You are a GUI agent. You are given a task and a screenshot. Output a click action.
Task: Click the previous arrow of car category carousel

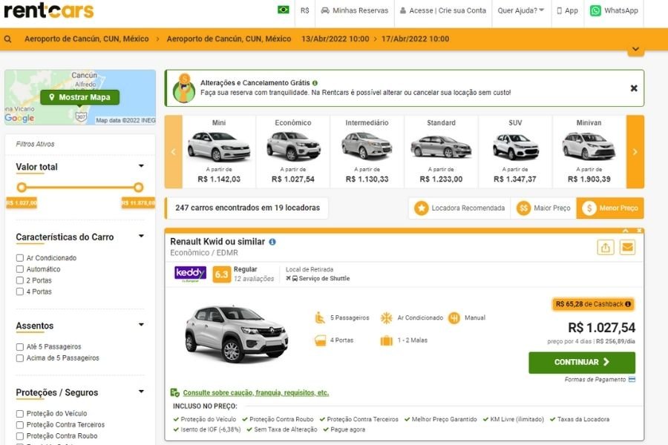(174, 151)
